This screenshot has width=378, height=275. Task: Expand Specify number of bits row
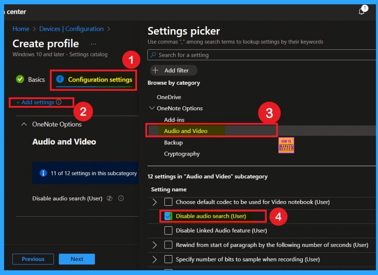pyautogui.click(x=154, y=259)
